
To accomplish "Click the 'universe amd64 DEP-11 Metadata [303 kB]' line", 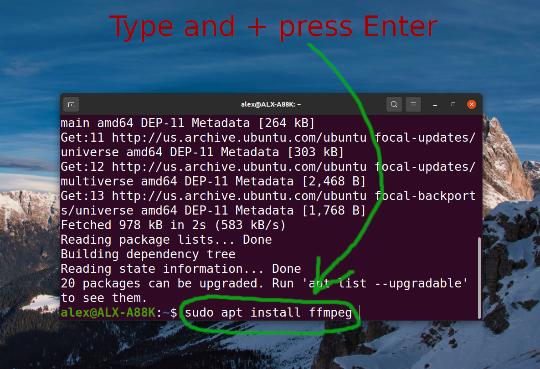I will pos(202,152).
